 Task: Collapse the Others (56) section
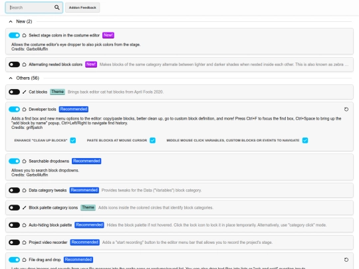11,78
